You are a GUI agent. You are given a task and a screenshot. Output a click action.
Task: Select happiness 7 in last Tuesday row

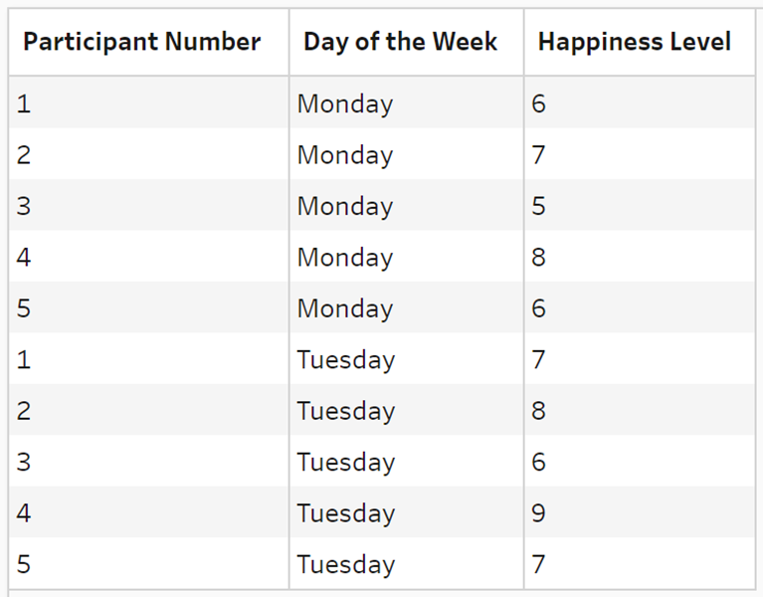click(538, 564)
